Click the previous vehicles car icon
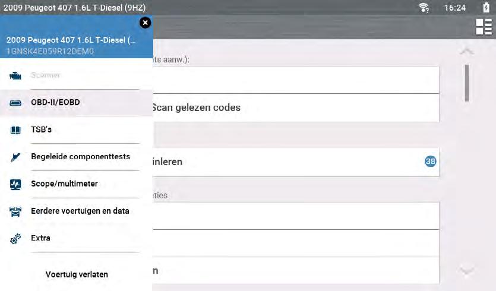The width and height of the screenshot is (496, 291). [x=15, y=211]
